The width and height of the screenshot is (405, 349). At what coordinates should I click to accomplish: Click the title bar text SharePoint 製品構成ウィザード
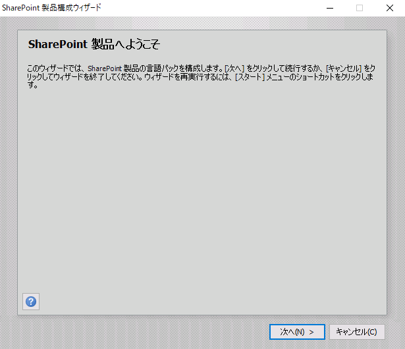click(x=51, y=7)
